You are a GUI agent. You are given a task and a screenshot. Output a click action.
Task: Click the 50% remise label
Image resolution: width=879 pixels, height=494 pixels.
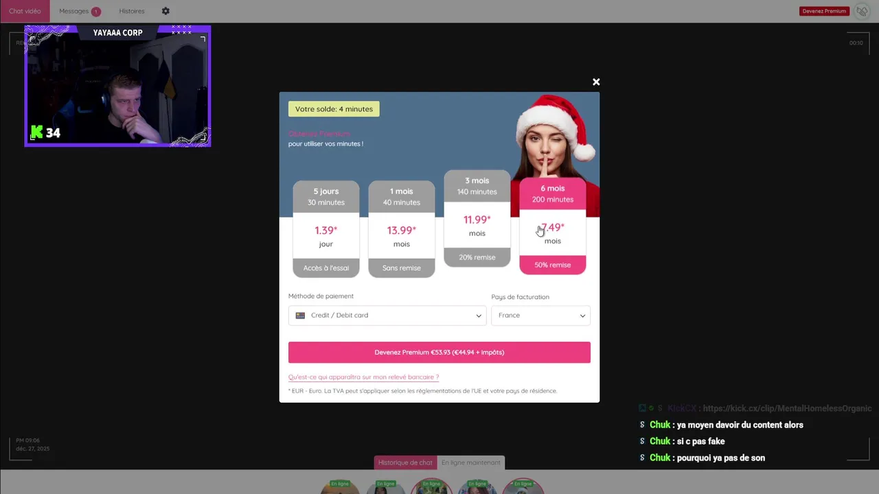coord(553,265)
